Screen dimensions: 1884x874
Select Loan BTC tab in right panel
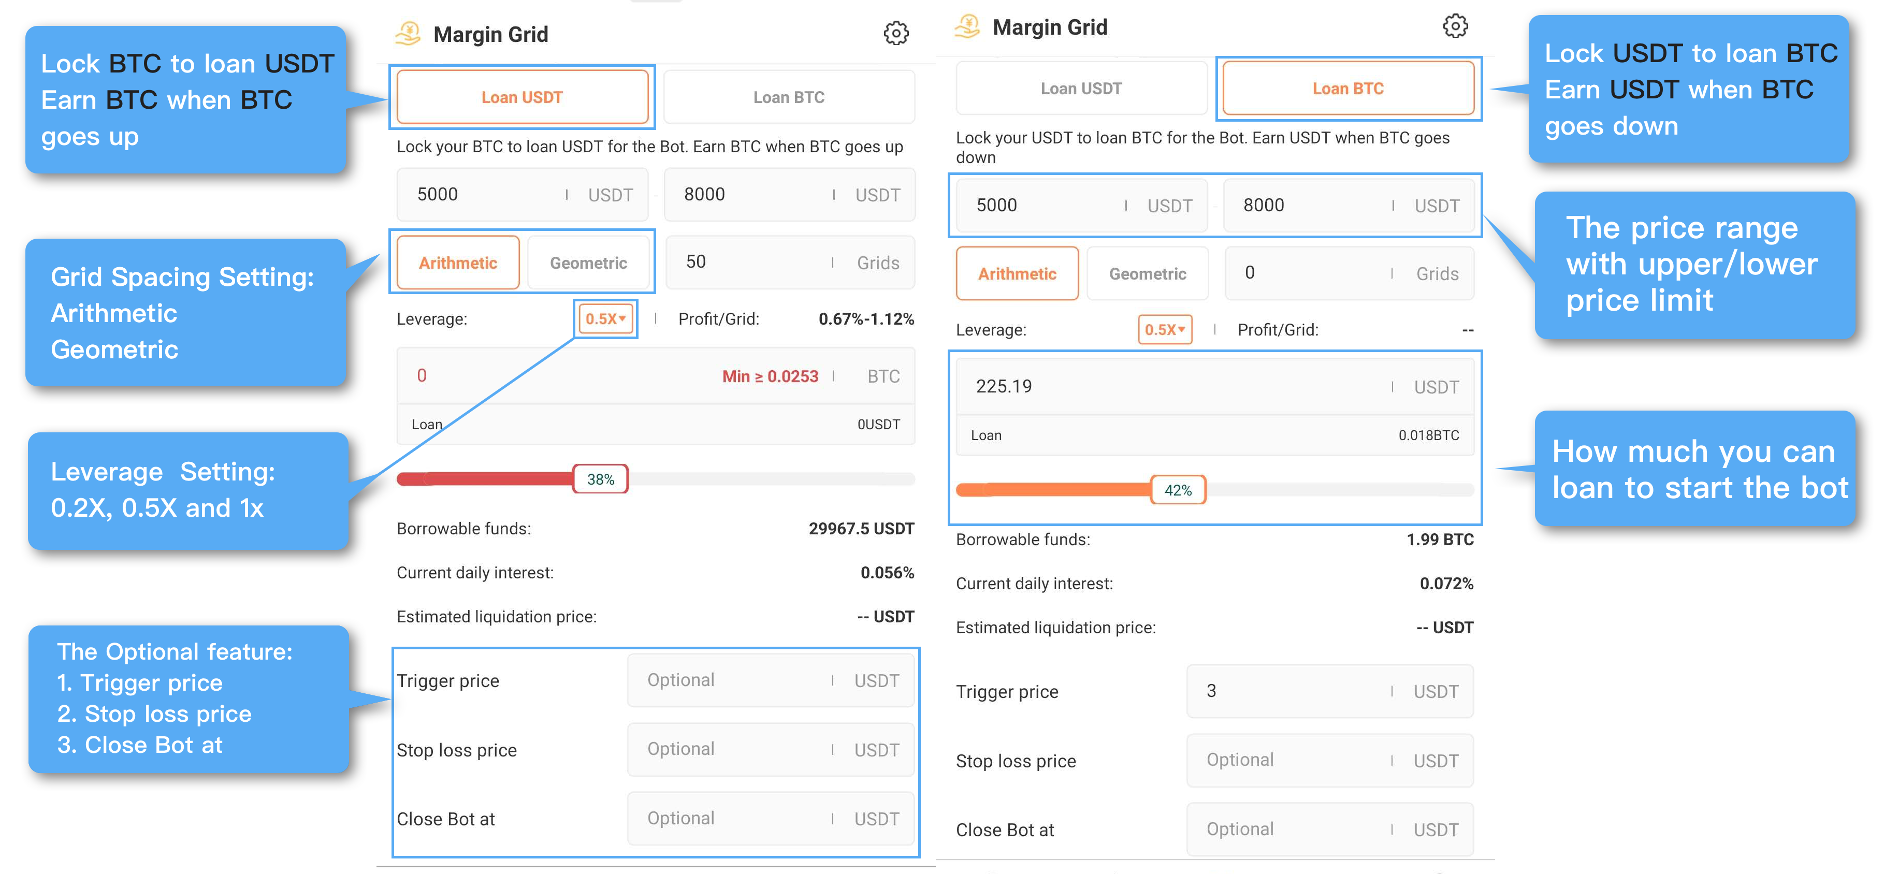tap(1347, 89)
